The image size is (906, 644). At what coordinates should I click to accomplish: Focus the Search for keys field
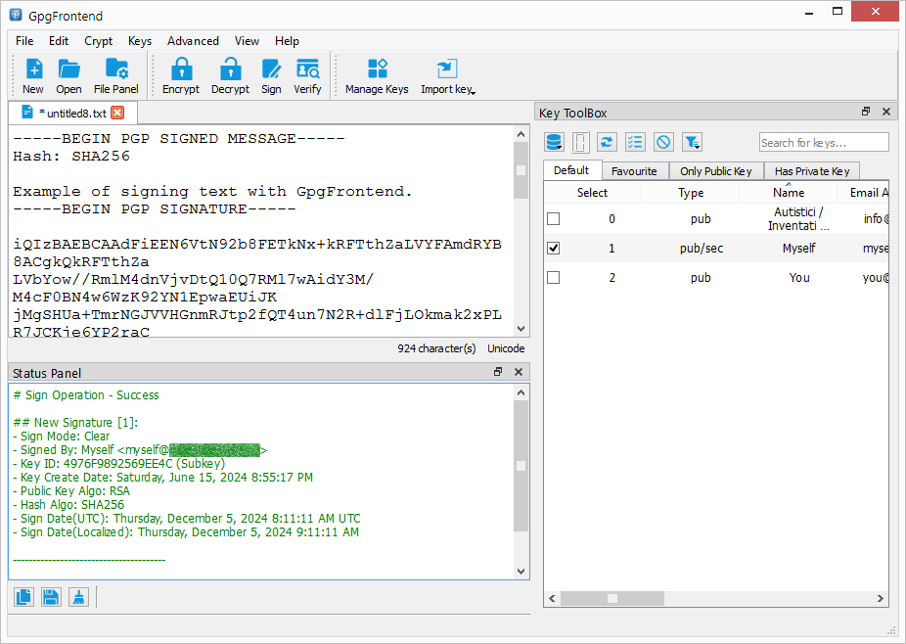pyautogui.click(x=824, y=142)
